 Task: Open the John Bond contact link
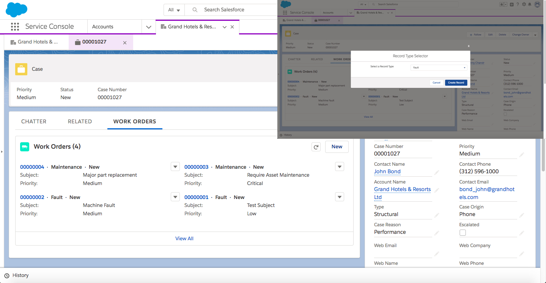pos(387,171)
